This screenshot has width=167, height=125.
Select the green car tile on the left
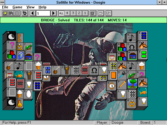tap(28, 47)
